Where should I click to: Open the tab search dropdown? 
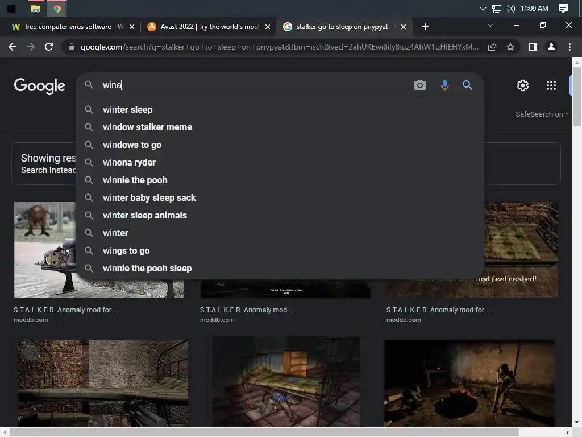490,25
